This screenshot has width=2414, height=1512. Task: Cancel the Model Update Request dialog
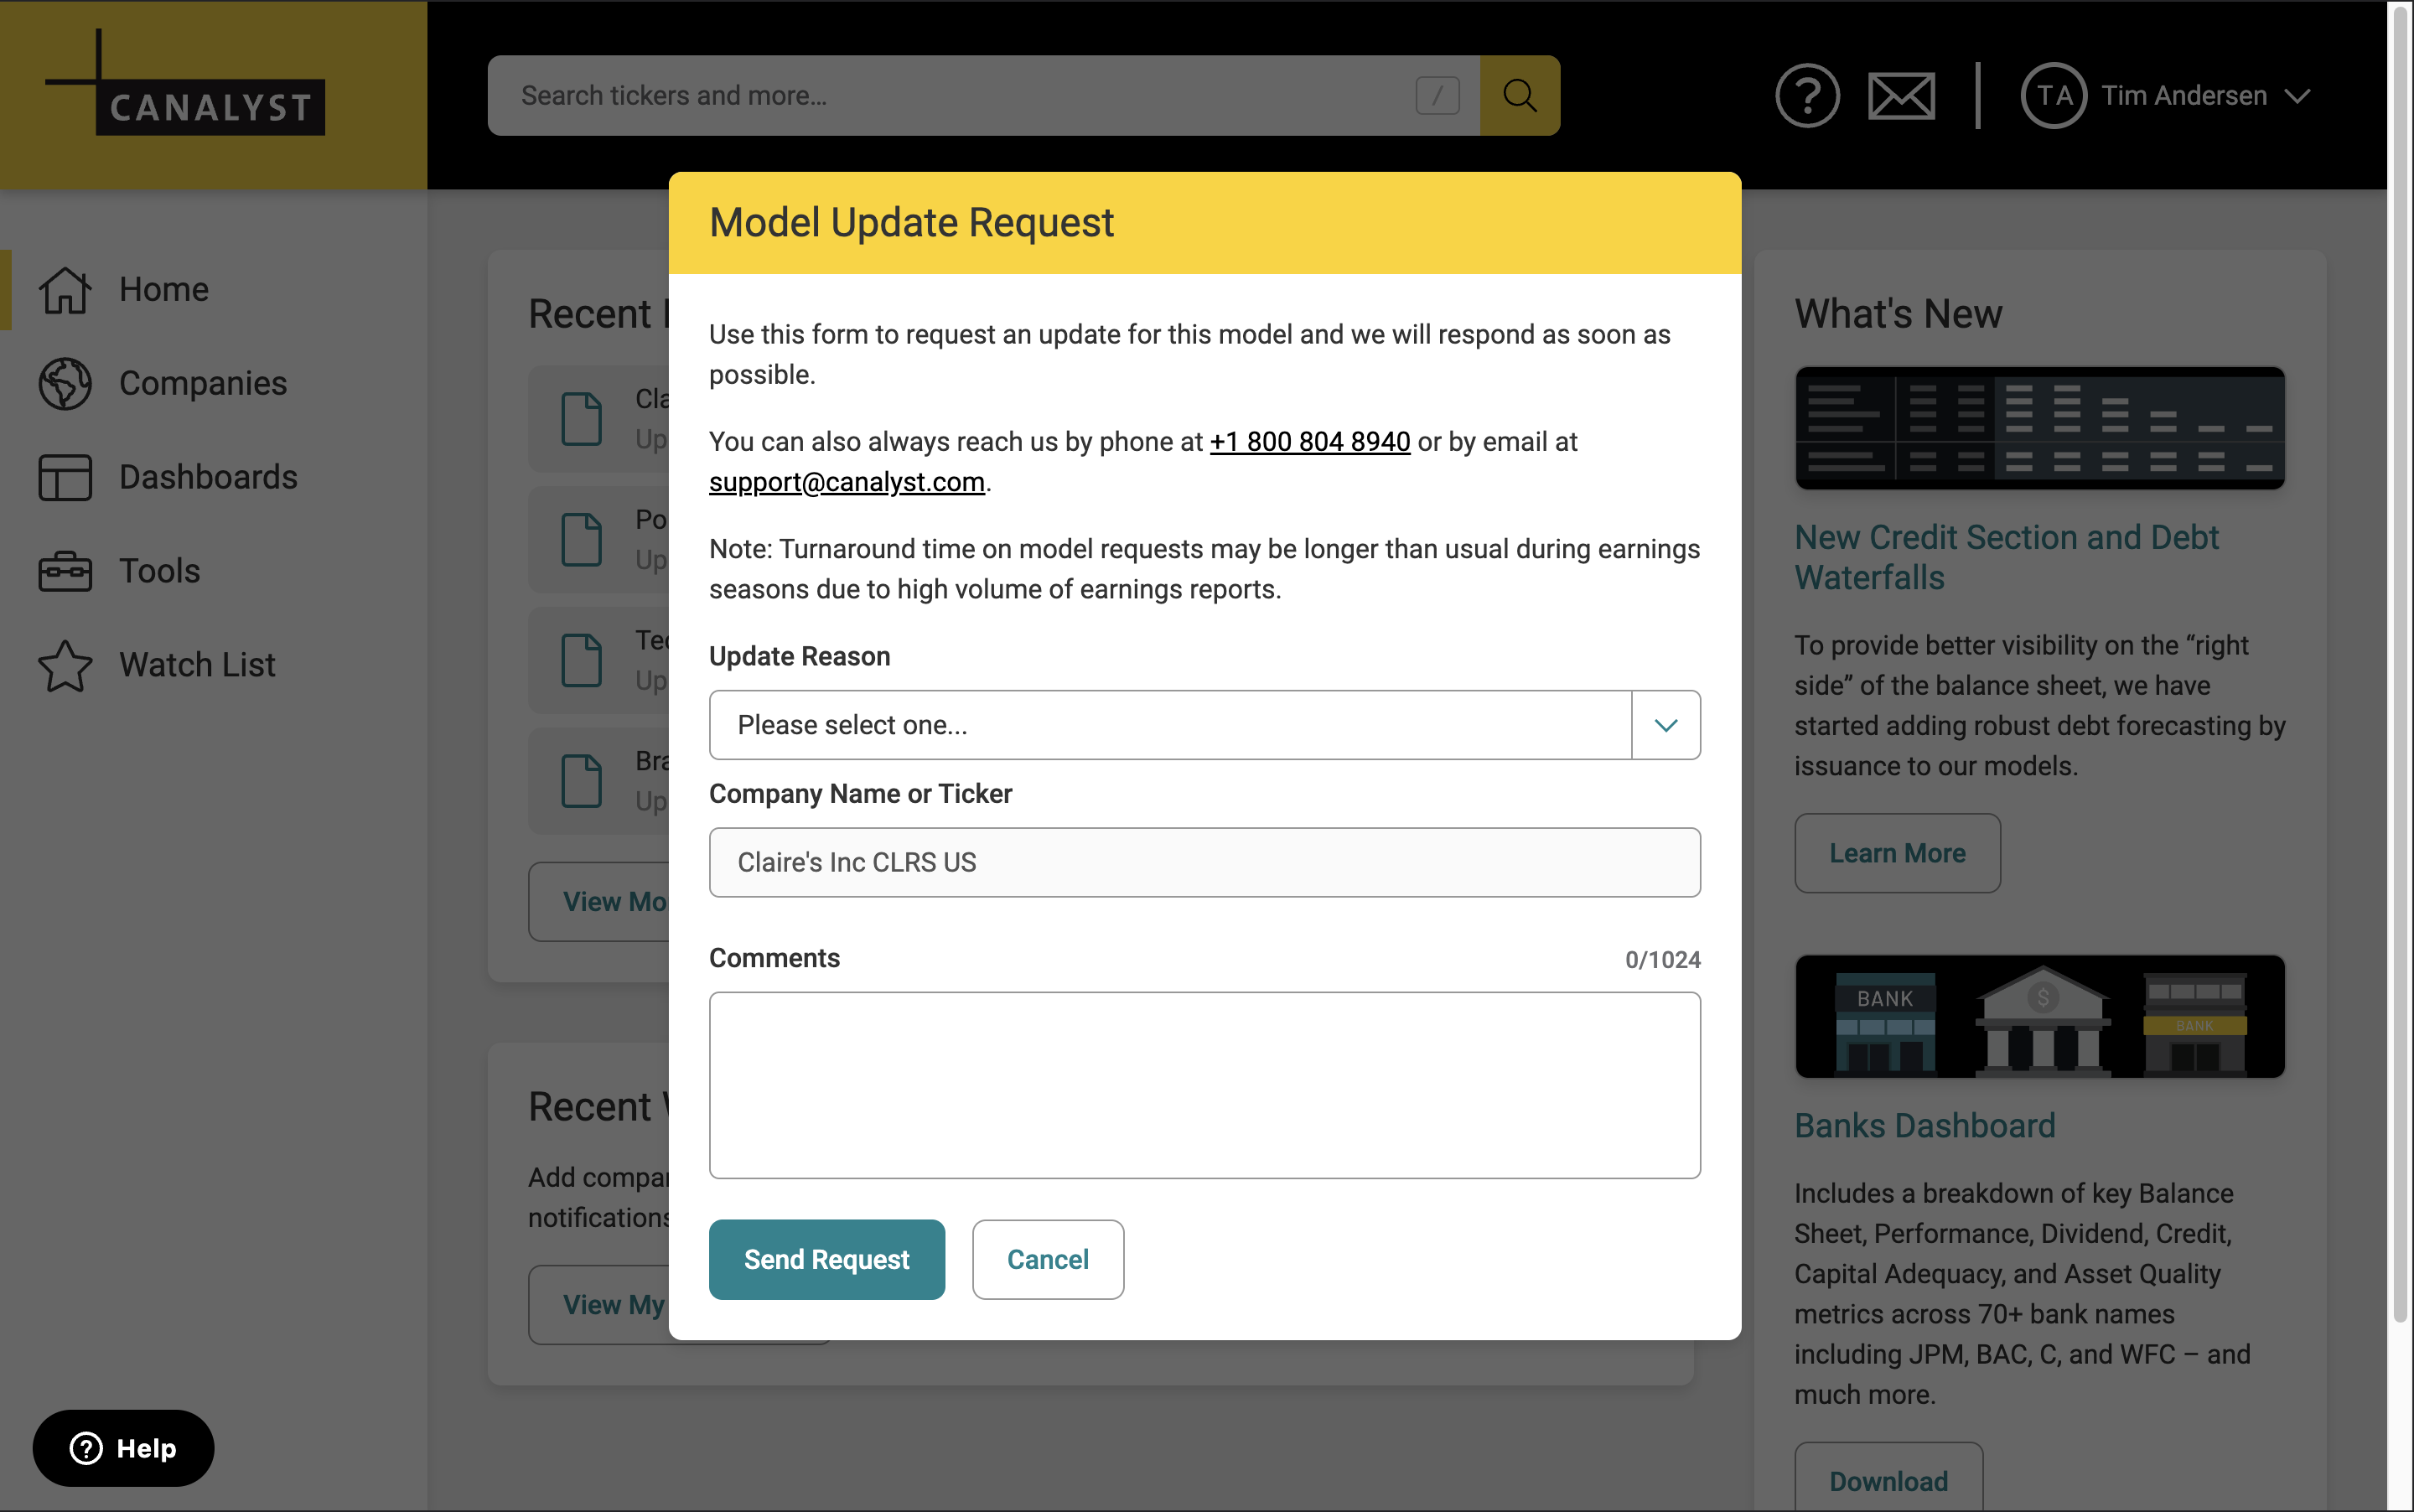pos(1047,1259)
